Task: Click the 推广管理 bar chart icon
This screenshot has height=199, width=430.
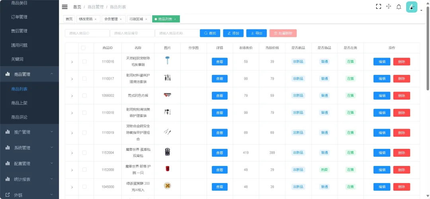Action: click(x=8, y=132)
